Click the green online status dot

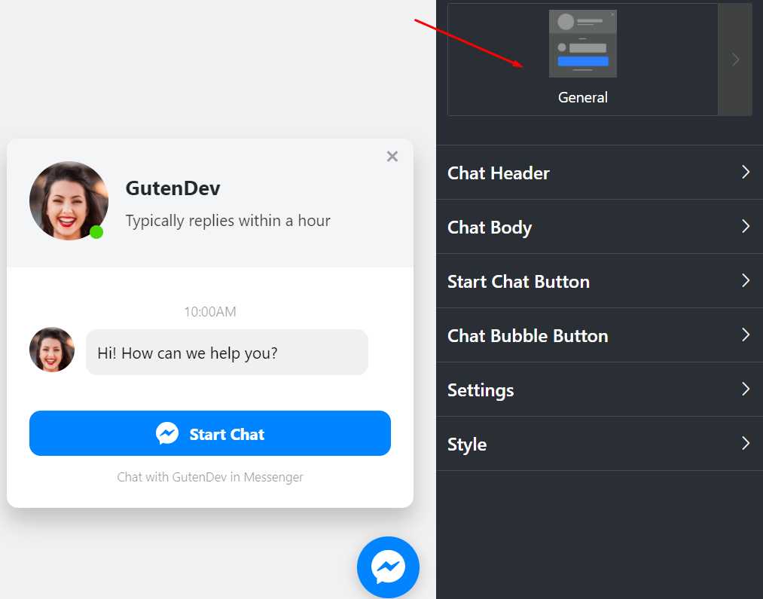[96, 232]
